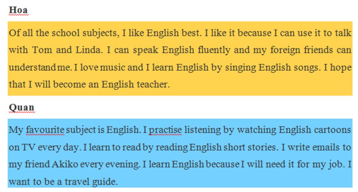Viewport: 358px width, 192px height.
Task: Place cursor on the name "Tom"
Action: click(42, 50)
